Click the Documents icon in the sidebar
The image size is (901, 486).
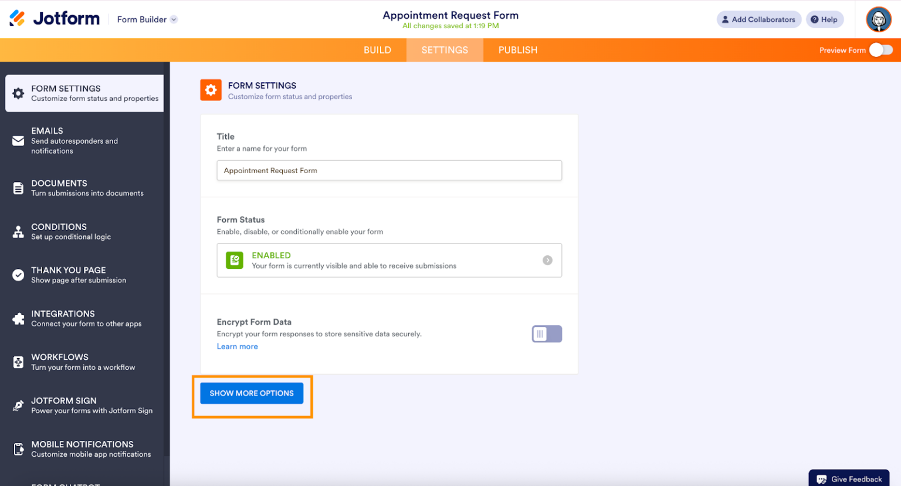point(18,187)
